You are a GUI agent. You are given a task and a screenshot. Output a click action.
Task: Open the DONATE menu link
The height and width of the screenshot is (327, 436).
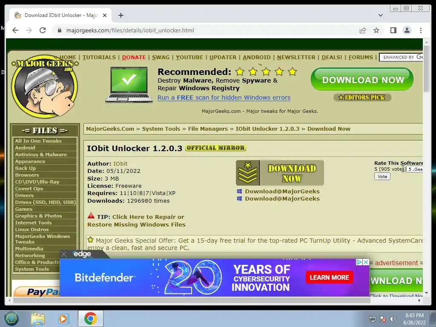tap(134, 57)
